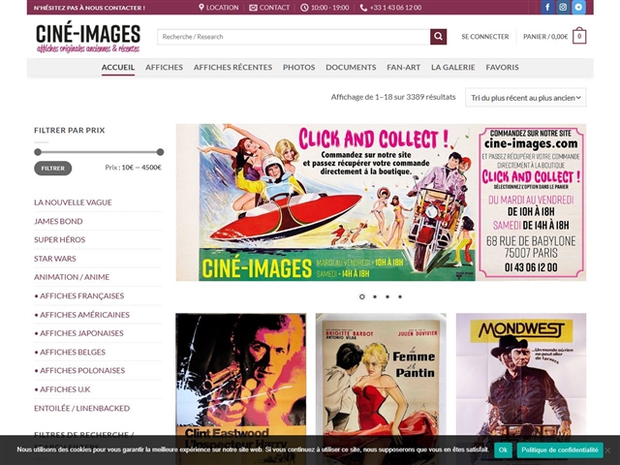The width and height of the screenshot is (620, 465).
Task: Open the Facebook social icon
Action: coord(547,7)
